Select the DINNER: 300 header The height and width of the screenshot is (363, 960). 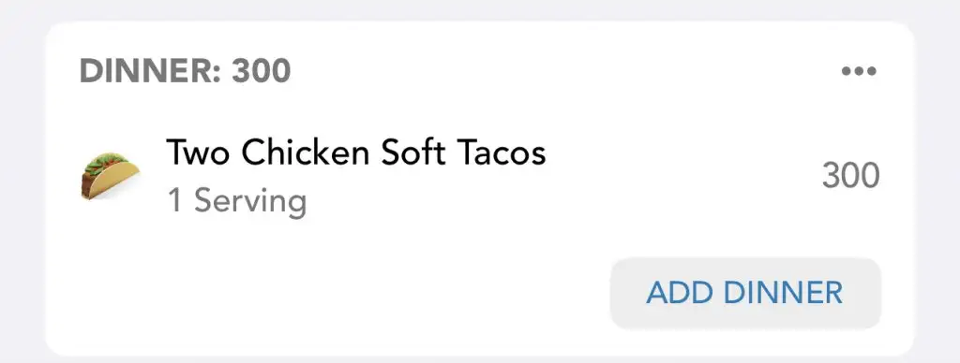[x=185, y=71]
